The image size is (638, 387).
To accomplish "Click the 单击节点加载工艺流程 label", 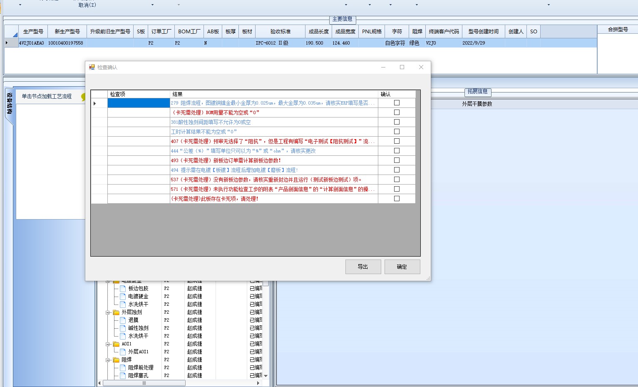I will coord(47,96).
